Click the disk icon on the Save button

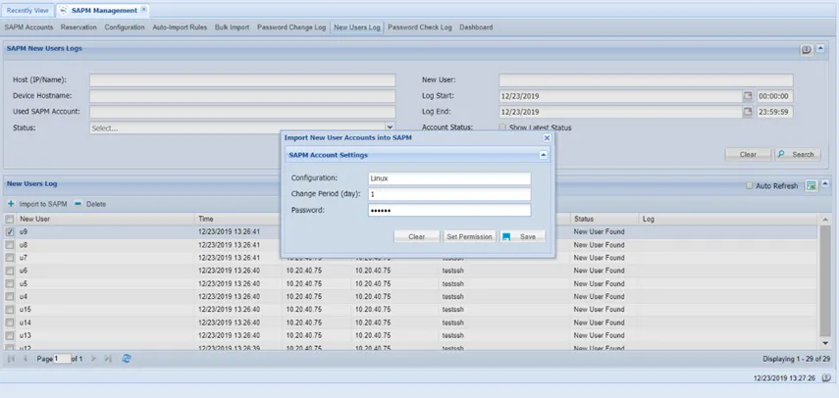pyautogui.click(x=506, y=236)
